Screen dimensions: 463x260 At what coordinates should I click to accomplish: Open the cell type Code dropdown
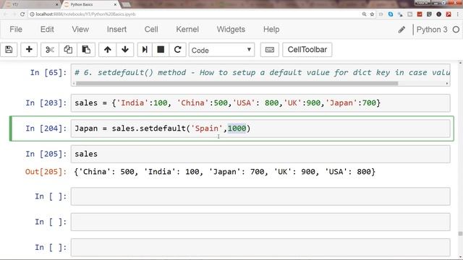pos(221,50)
